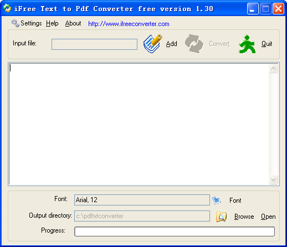Click the Add document pencil icon
The width and height of the screenshot is (287, 247).
pyautogui.click(x=152, y=44)
